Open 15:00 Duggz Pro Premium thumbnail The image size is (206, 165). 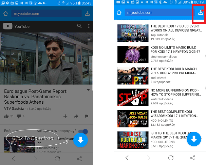[133, 76]
